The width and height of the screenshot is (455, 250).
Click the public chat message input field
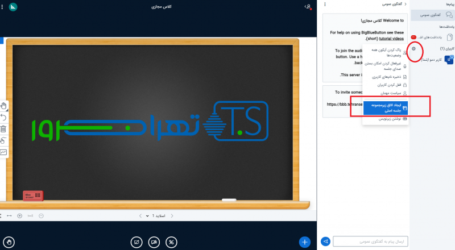[370, 241]
